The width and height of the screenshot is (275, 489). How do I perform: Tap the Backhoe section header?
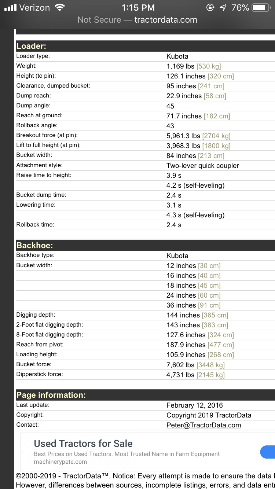35,246
